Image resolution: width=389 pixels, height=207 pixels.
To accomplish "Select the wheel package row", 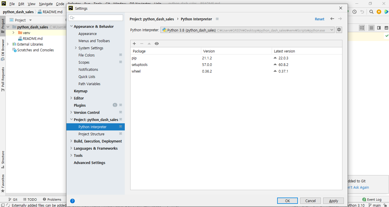I will click(x=236, y=71).
